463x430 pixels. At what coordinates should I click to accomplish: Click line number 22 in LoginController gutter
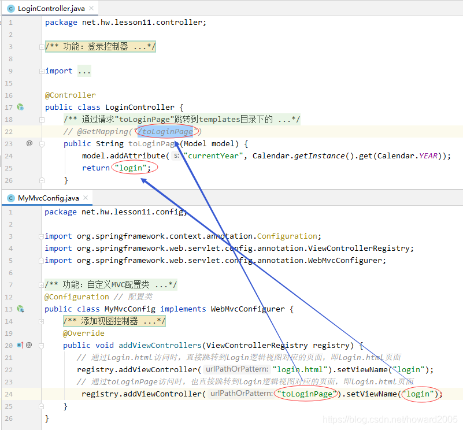pos(9,132)
